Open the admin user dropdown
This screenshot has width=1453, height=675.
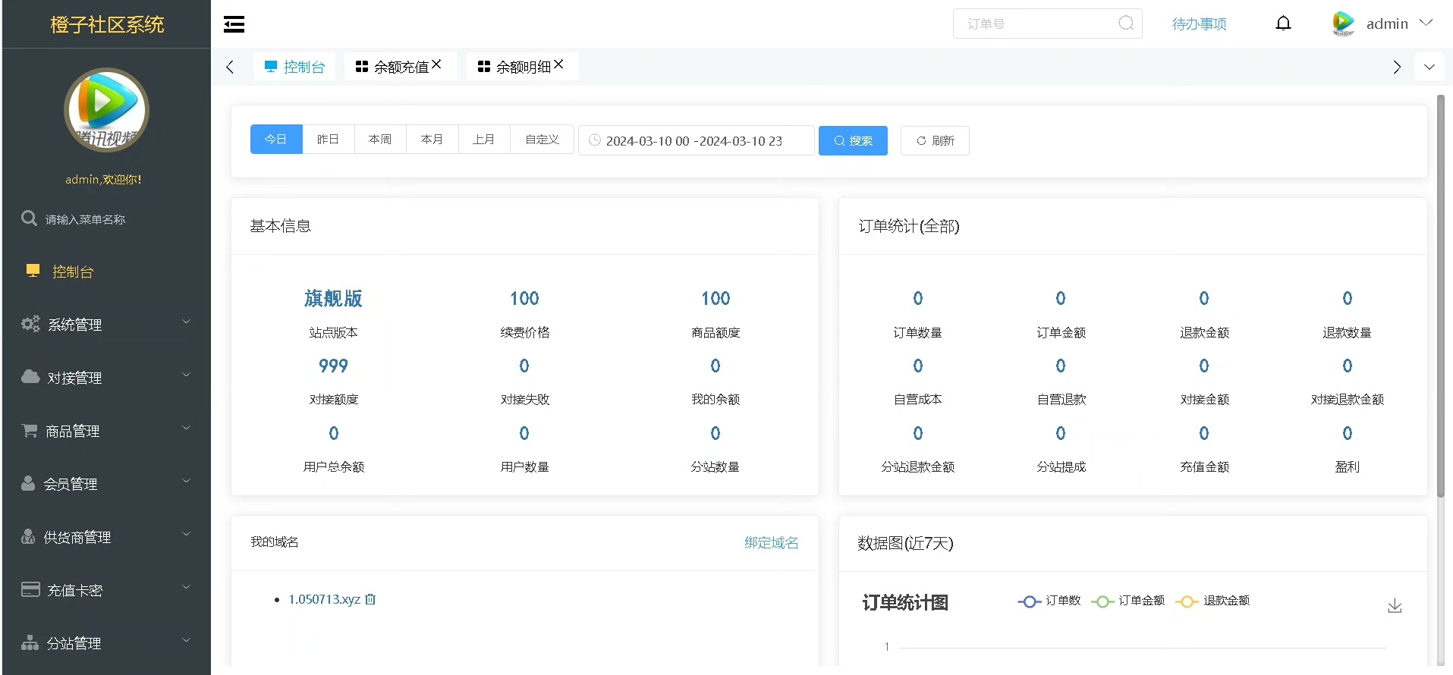pyautogui.click(x=1385, y=24)
